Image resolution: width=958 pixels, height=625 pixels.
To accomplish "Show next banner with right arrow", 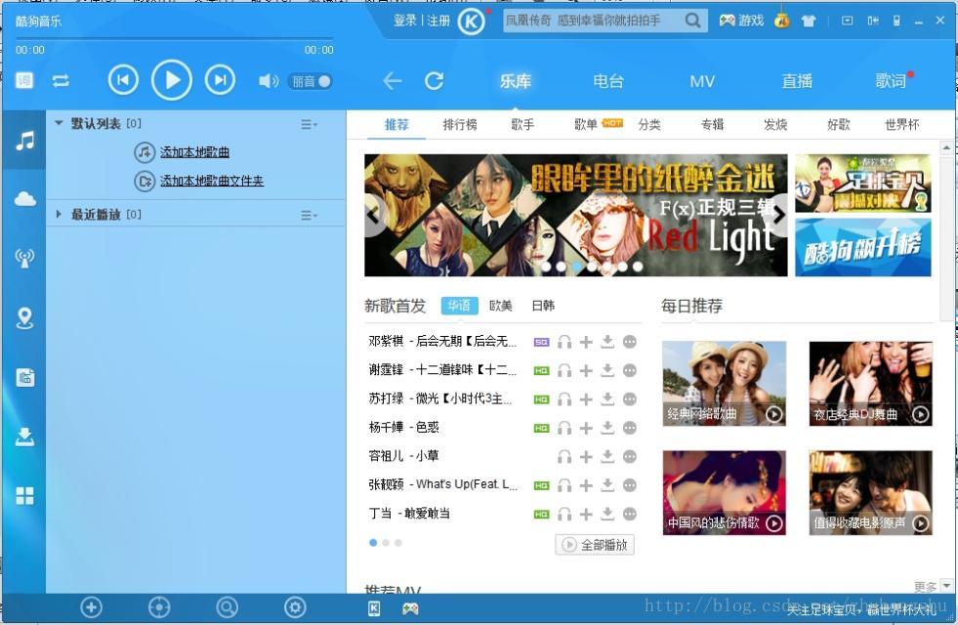I will click(x=777, y=215).
